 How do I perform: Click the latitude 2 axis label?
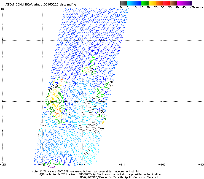pyautogui.click(x=2, y=131)
